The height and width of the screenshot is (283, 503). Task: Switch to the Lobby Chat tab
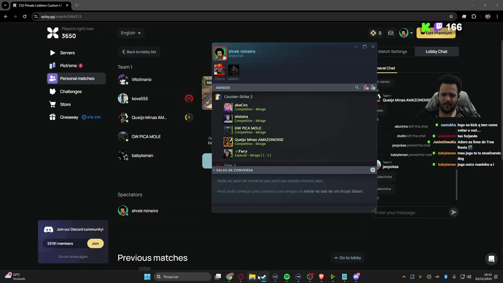point(436,51)
